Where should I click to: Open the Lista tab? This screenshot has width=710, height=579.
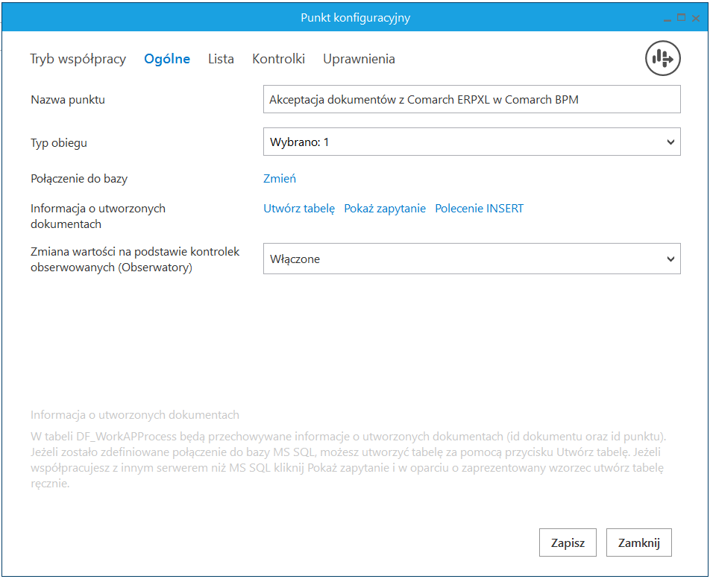coord(221,59)
